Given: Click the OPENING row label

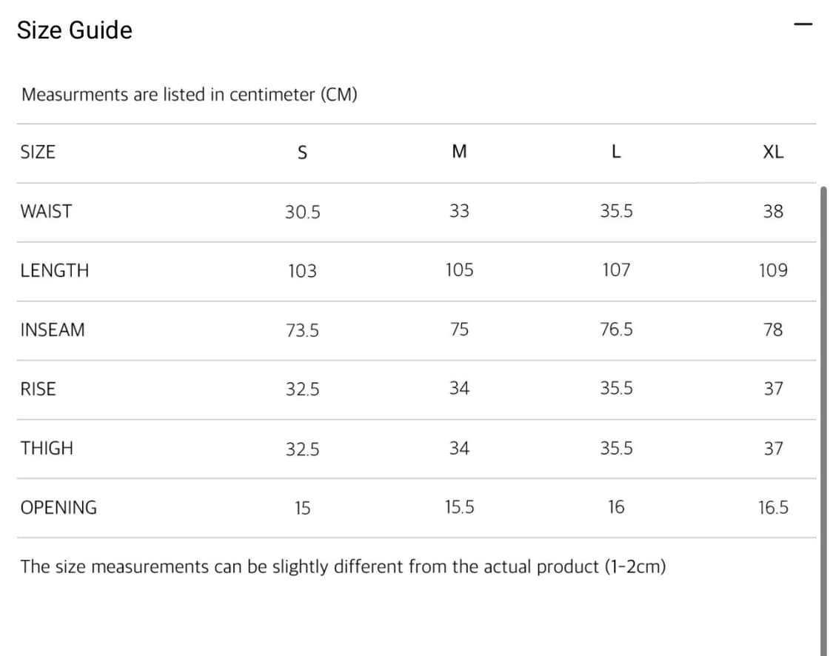Looking at the screenshot, I should pos(58,507).
